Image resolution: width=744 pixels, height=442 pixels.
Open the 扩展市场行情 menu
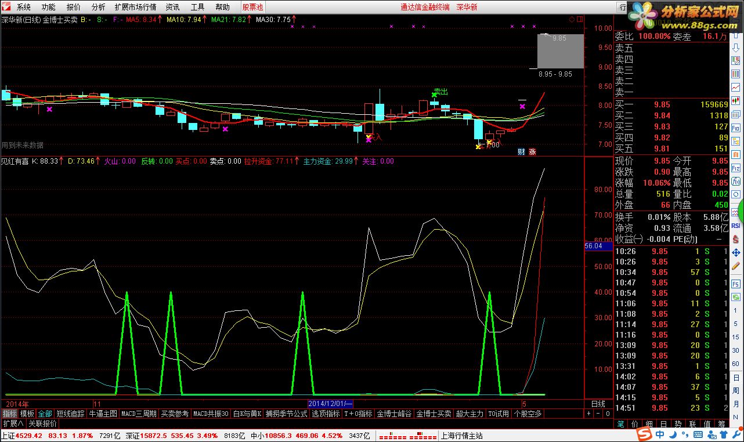tap(135, 7)
